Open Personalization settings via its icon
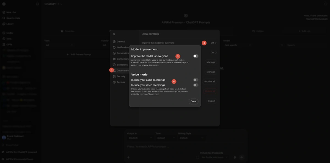The image size is (330, 163). point(114,53)
